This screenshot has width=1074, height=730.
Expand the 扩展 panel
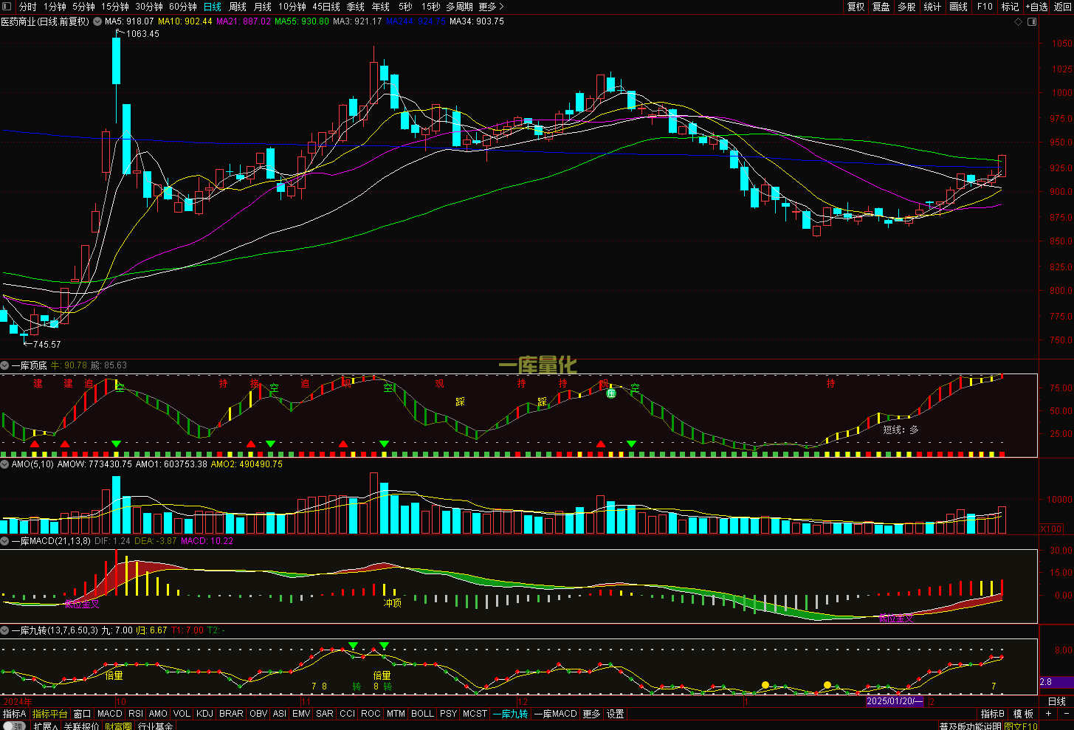click(x=46, y=726)
